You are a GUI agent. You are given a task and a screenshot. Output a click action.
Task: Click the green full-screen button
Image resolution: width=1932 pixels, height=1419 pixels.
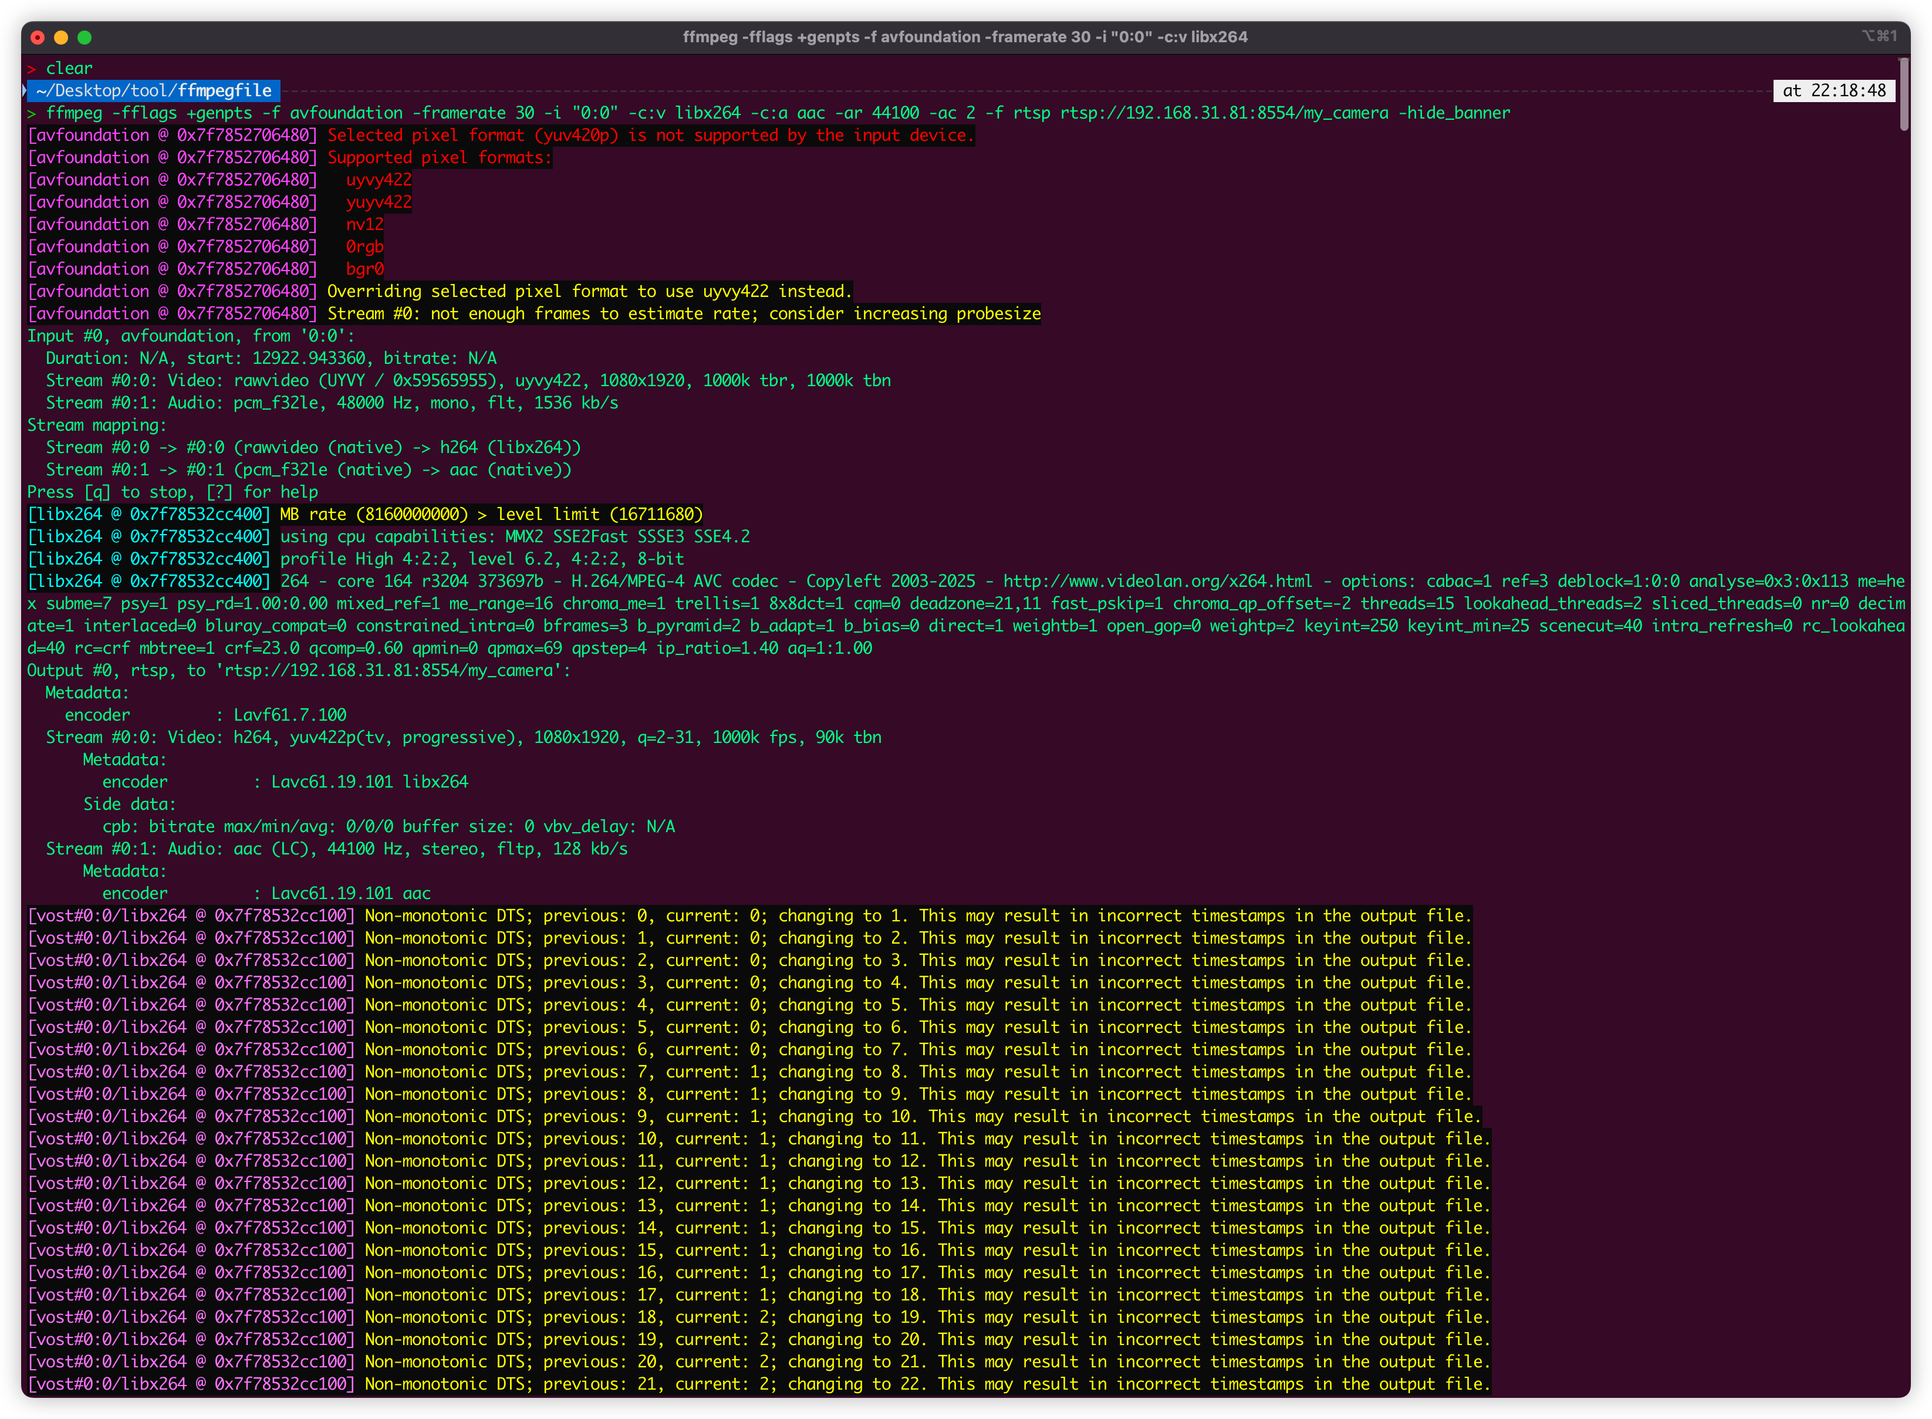[x=84, y=37]
